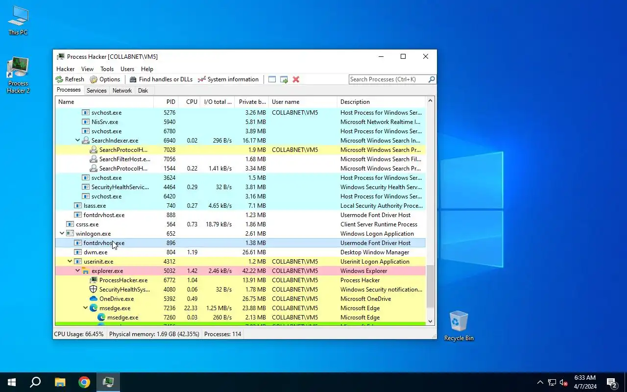Viewport: 627px width, 392px height.
Task: Launch Google Chrome from the taskbar
Action: point(84,382)
